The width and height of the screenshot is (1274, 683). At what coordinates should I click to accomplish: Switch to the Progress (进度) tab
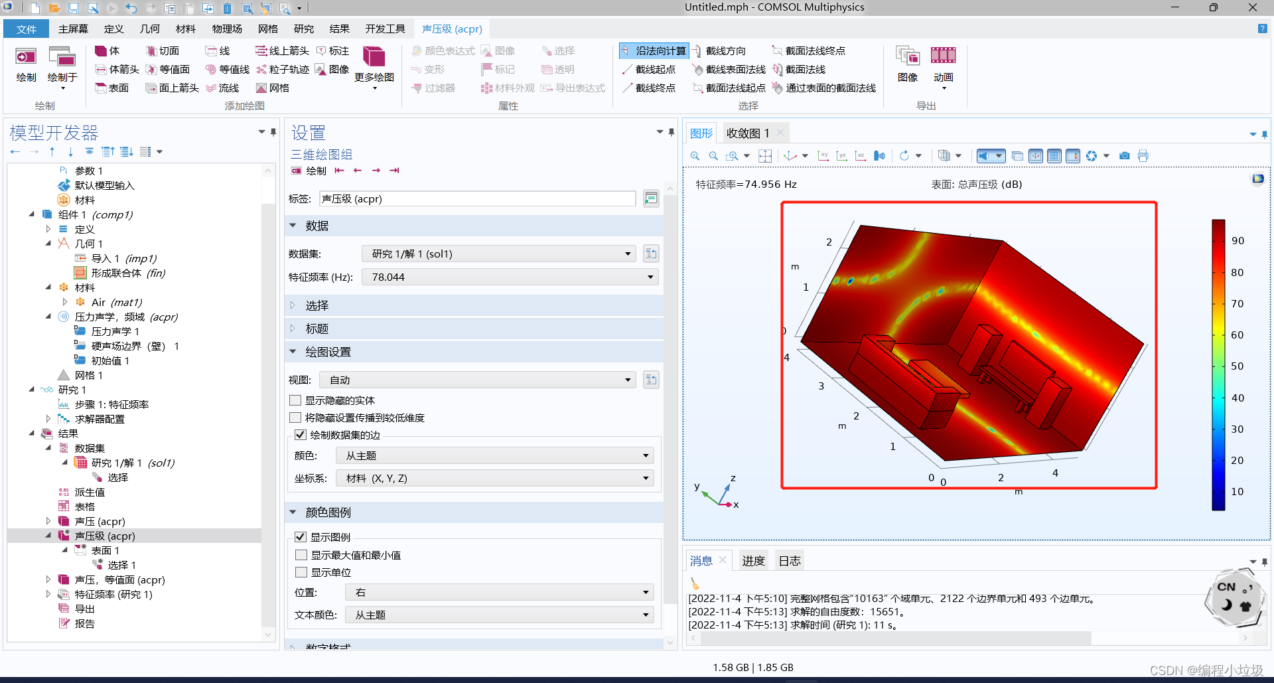(753, 561)
